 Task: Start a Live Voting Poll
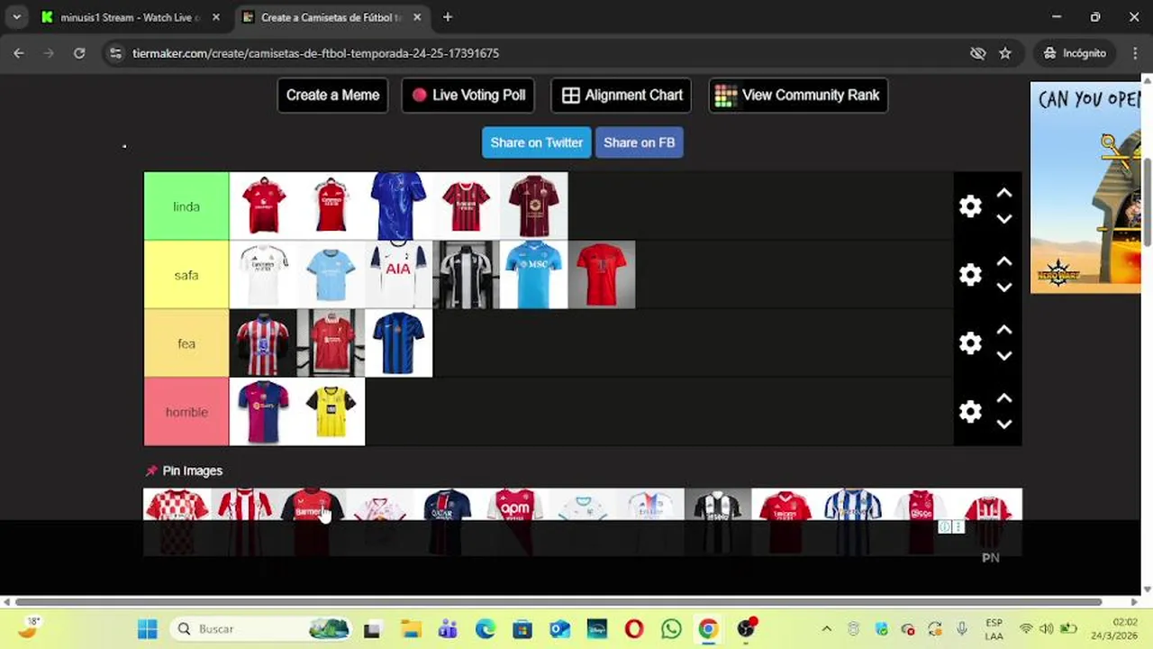[x=468, y=96]
